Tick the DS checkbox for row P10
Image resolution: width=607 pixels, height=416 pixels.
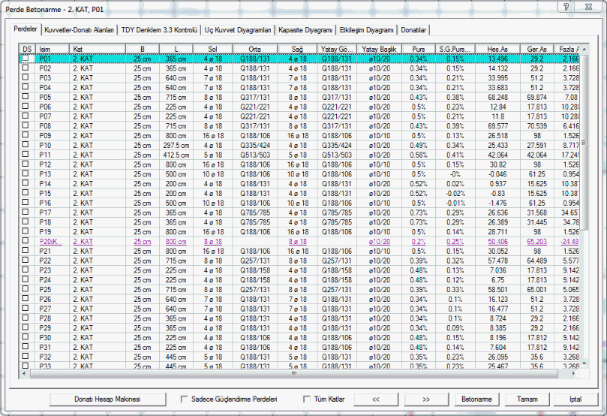[x=26, y=144]
